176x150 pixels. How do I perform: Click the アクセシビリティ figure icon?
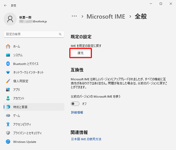[8, 124]
